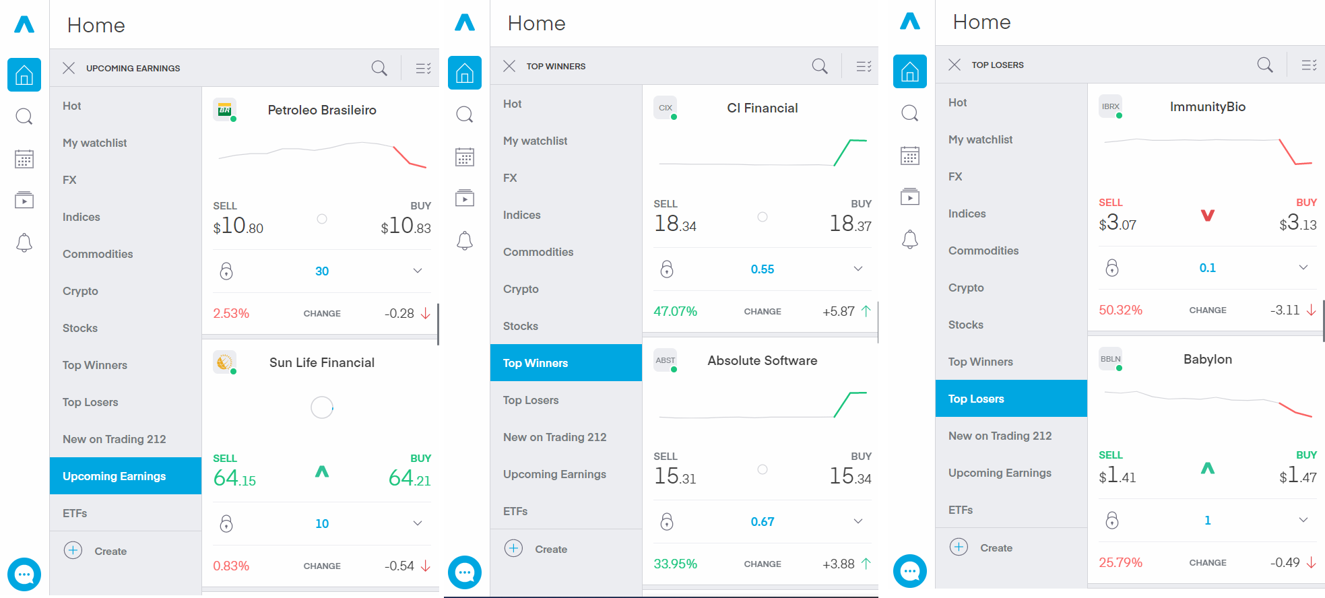Open chat bubble in left panel
Screen dimensions: 1325x598
click(24, 574)
